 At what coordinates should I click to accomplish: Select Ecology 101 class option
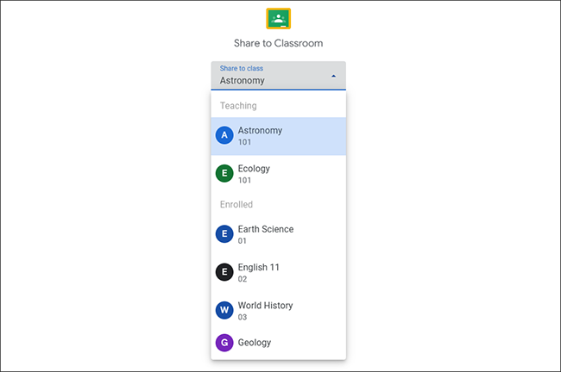[279, 174]
